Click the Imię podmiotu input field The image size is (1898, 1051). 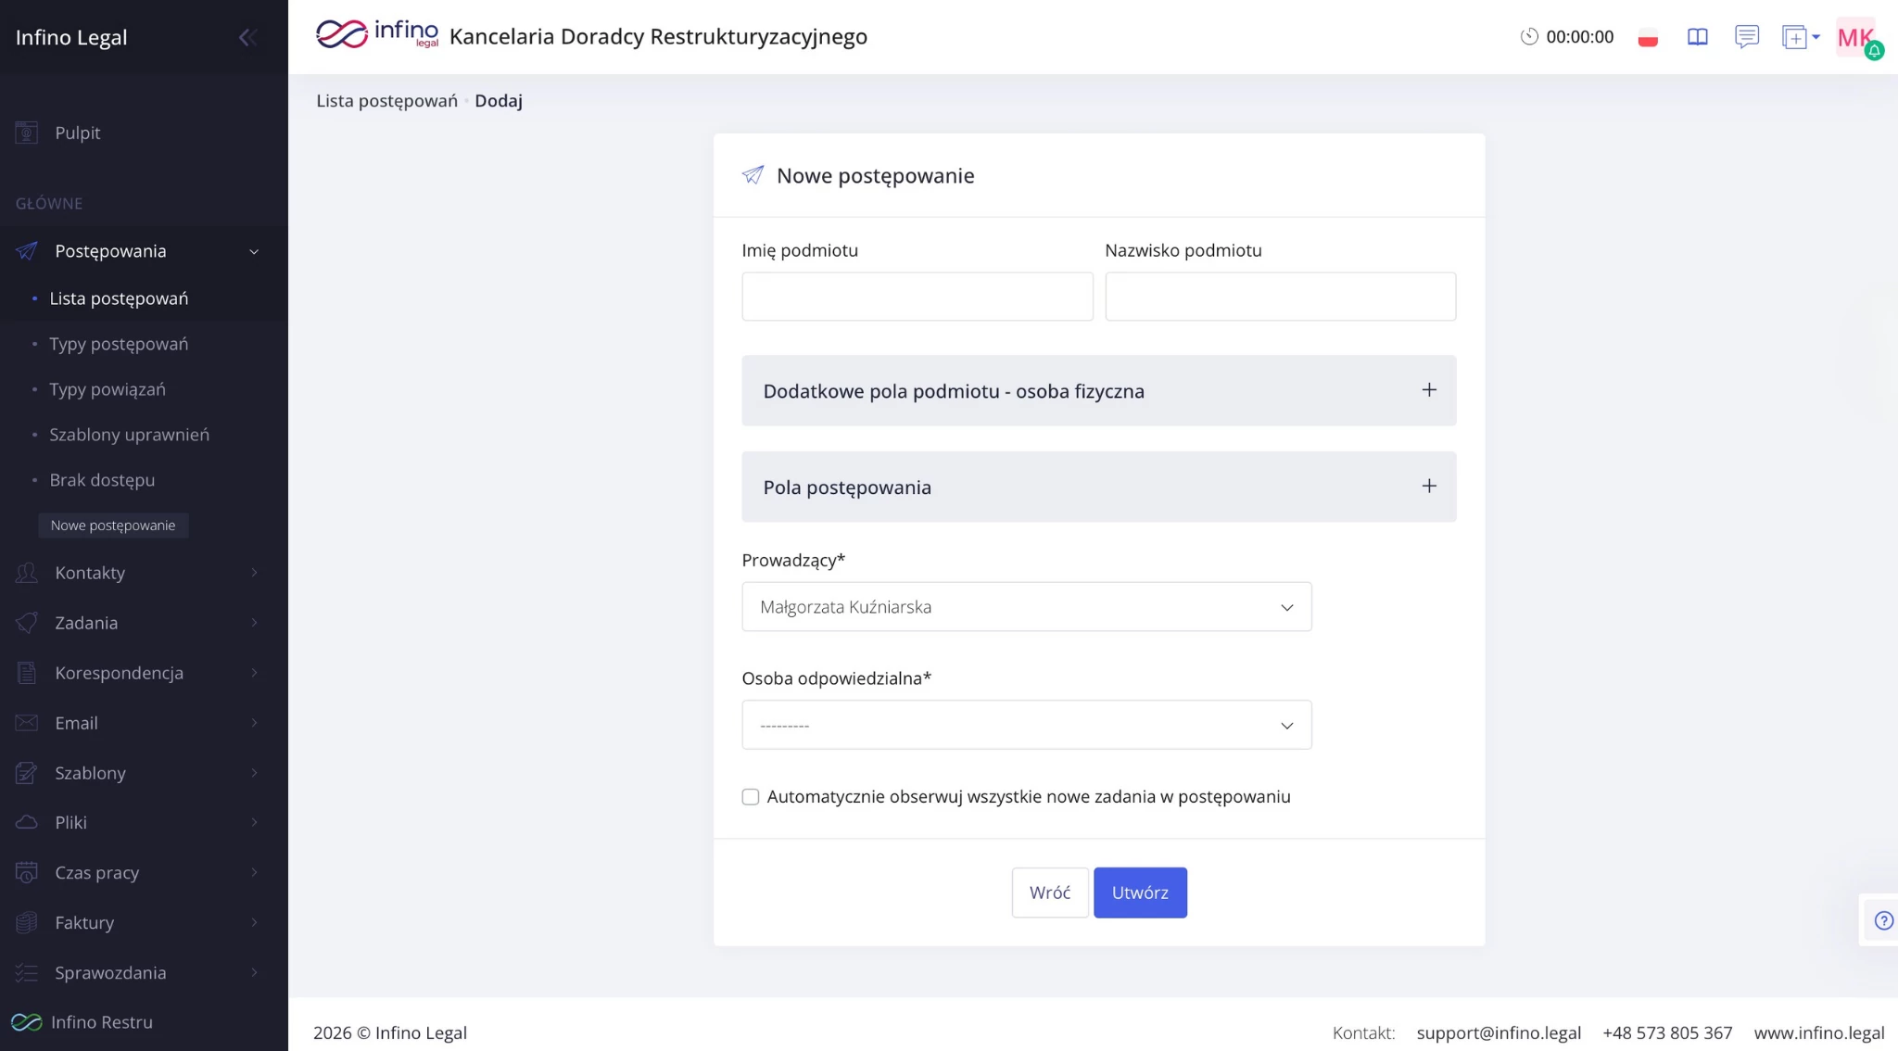(917, 297)
